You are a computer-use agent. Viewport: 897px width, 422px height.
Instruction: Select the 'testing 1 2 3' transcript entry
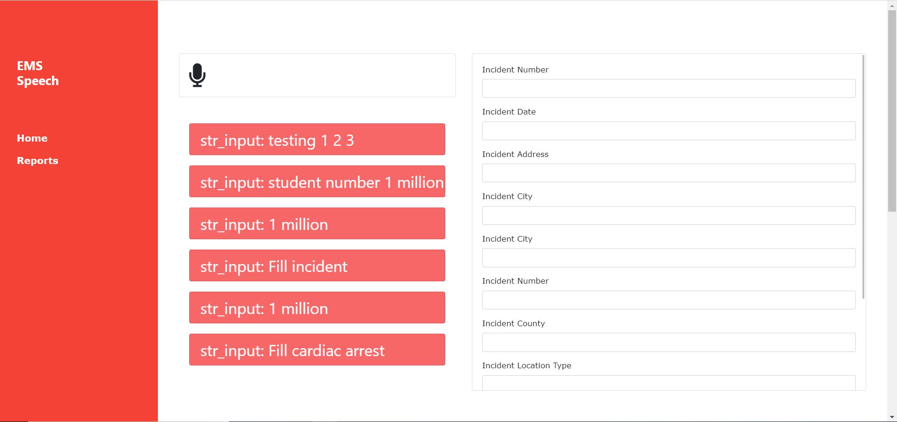[317, 139]
